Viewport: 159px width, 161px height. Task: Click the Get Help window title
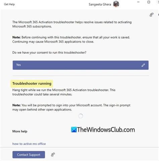[x=9, y=4]
